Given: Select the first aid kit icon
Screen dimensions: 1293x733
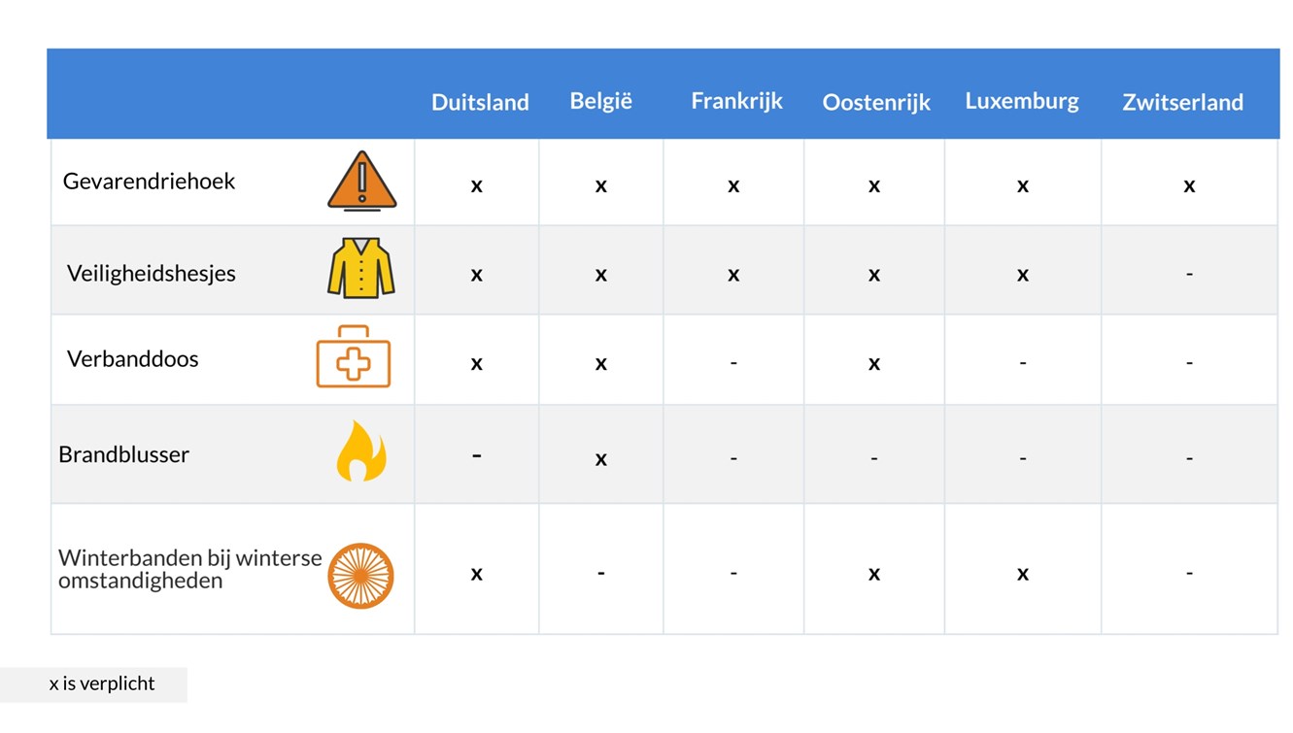Looking at the screenshot, I should (x=354, y=357).
